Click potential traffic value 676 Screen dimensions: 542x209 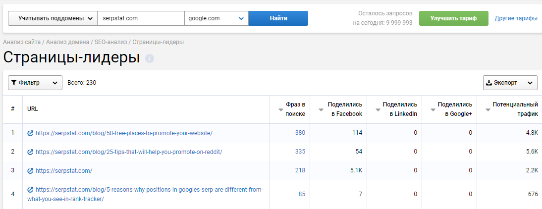pos(533,194)
